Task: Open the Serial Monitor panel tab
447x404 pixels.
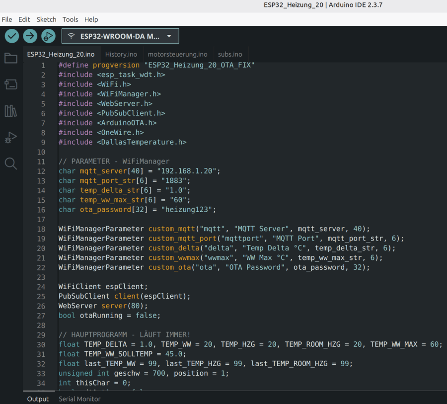Action: (x=79, y=399)
